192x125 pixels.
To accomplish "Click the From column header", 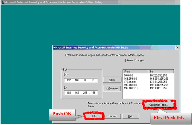I will 135,71.
